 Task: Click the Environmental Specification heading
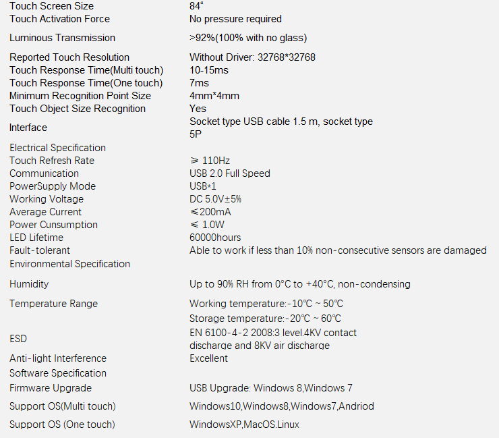(x=69, y=264)
